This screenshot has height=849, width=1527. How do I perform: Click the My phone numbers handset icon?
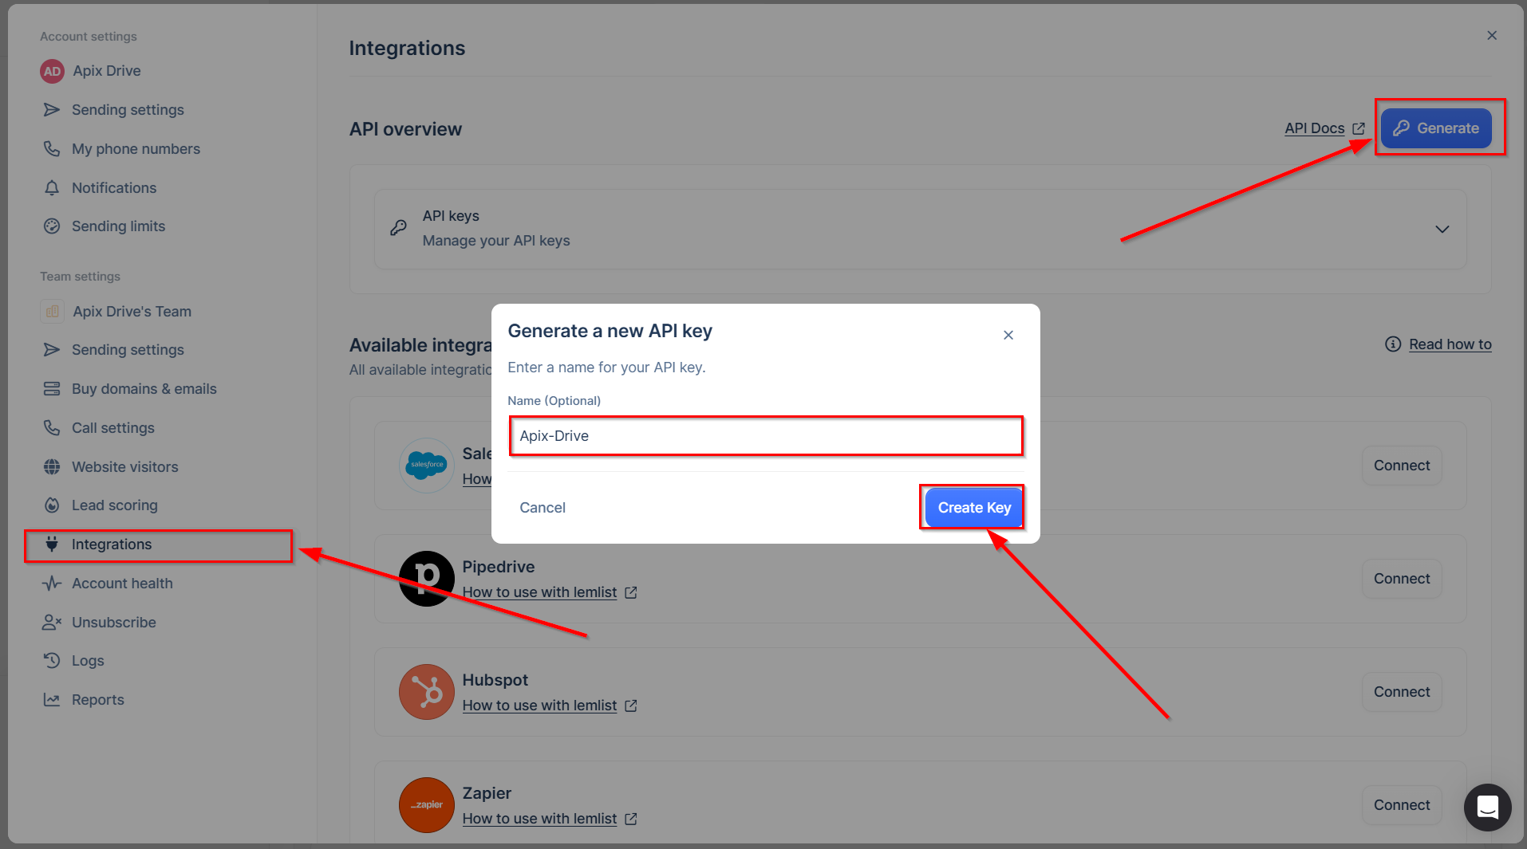pos(52,148)
